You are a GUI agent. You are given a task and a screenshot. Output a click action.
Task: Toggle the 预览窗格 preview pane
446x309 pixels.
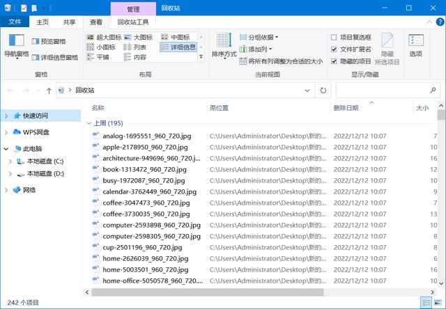(x=49, y=42)
